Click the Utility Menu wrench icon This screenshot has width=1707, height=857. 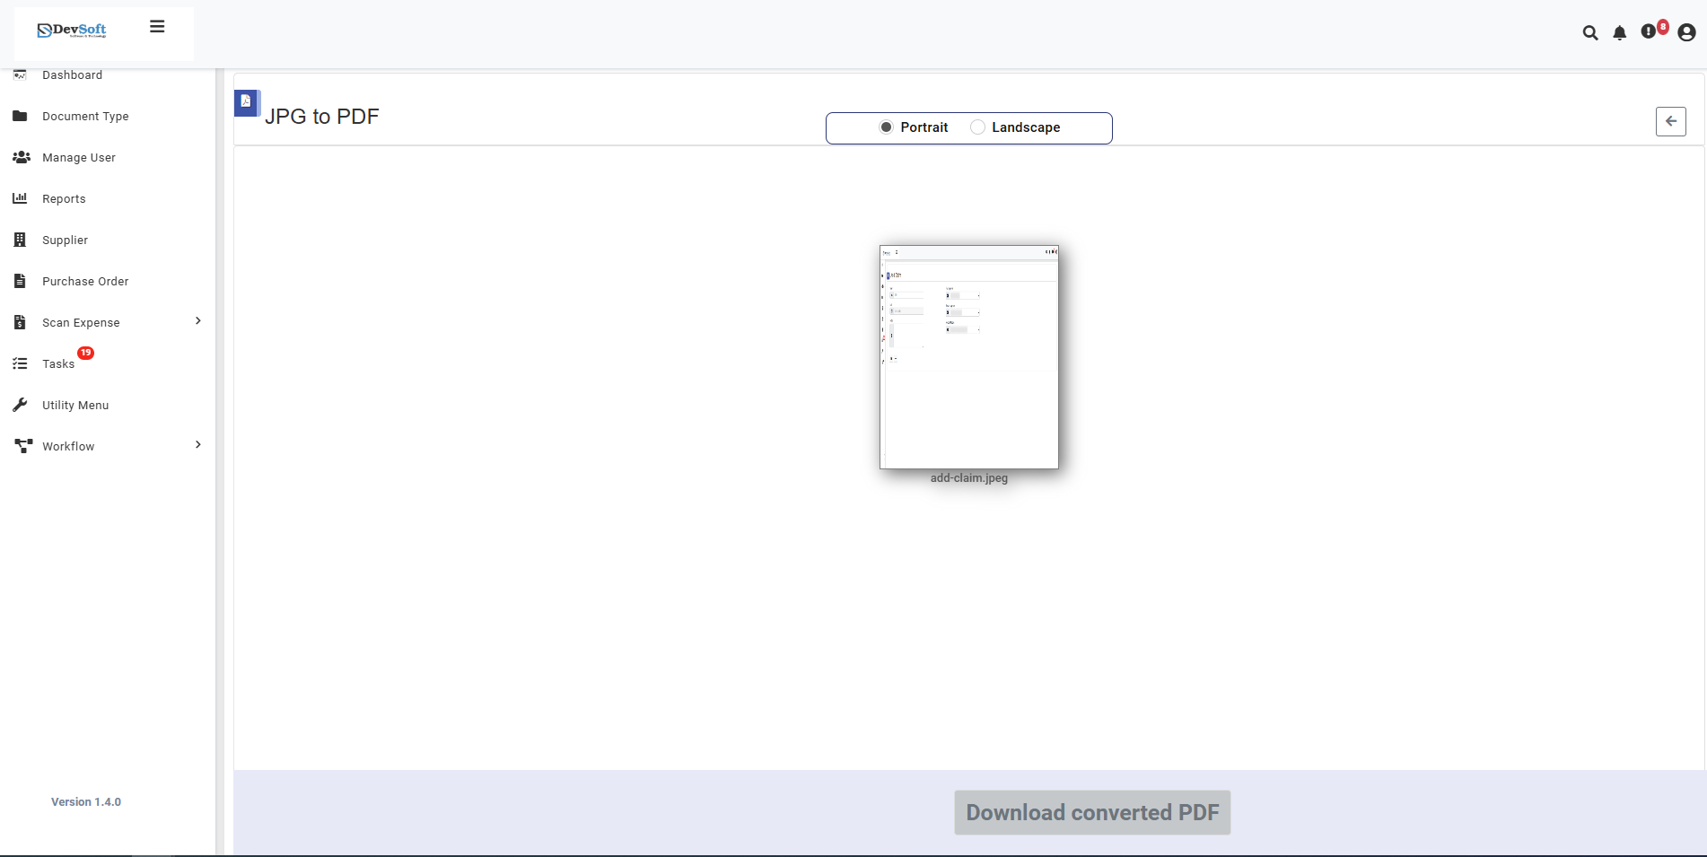tap(20, 404)
